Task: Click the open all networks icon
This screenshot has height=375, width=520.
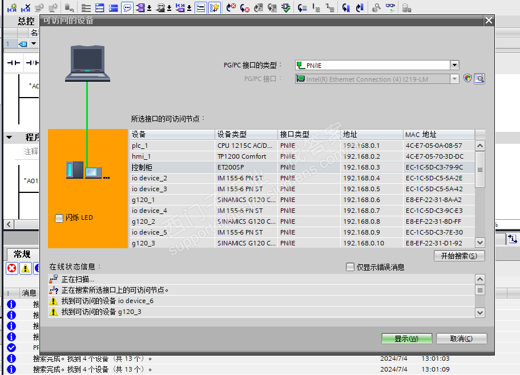Action: (x=99, y=7)
